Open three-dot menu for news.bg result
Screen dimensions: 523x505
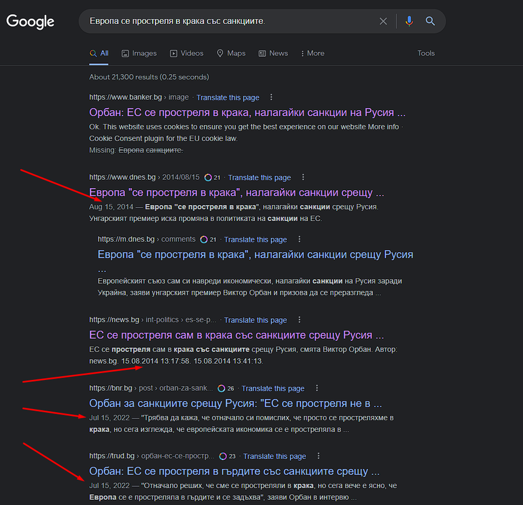pyautogui.click(x=299, y=319)
